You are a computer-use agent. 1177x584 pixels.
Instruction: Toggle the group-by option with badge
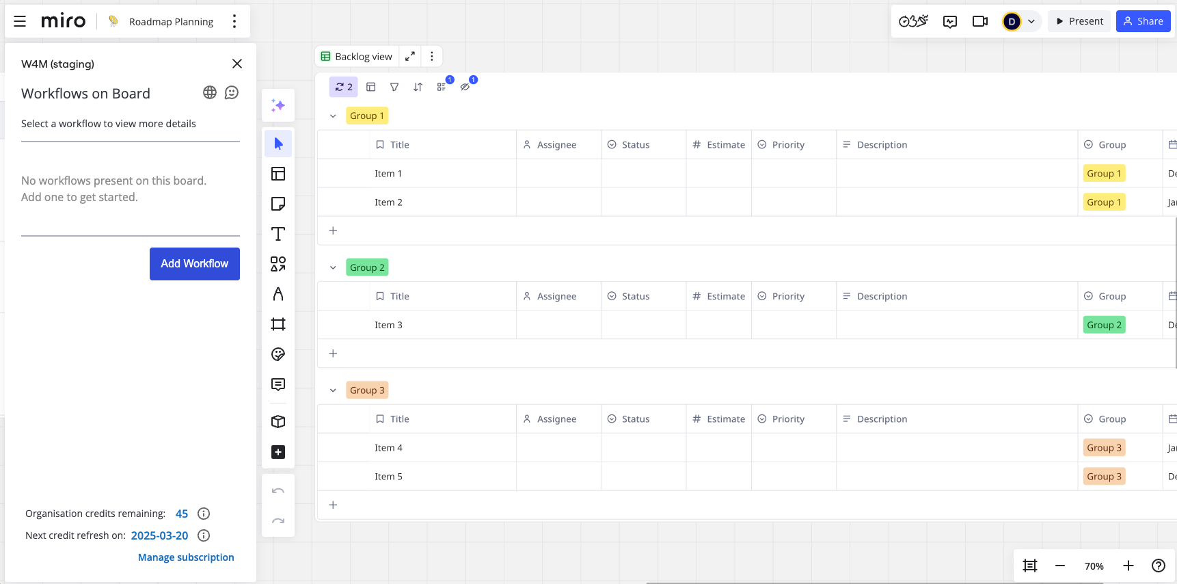442,87
